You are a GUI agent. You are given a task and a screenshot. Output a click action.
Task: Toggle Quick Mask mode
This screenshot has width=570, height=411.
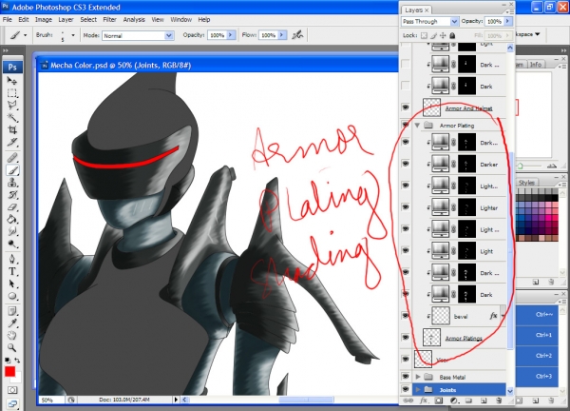12,390
